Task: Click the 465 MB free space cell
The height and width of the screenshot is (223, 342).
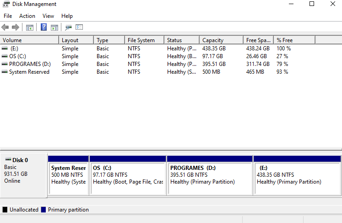Action: (255, 72)
